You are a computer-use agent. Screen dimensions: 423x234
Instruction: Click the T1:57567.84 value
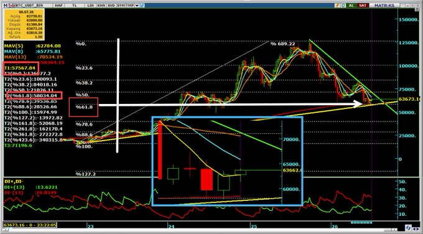click(20, 68)
